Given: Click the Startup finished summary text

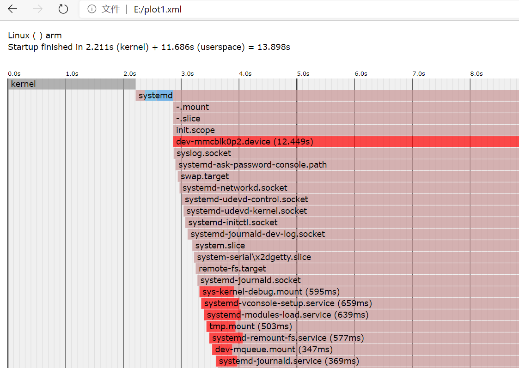Looking at the screenshot, I should tap(148, 47).
